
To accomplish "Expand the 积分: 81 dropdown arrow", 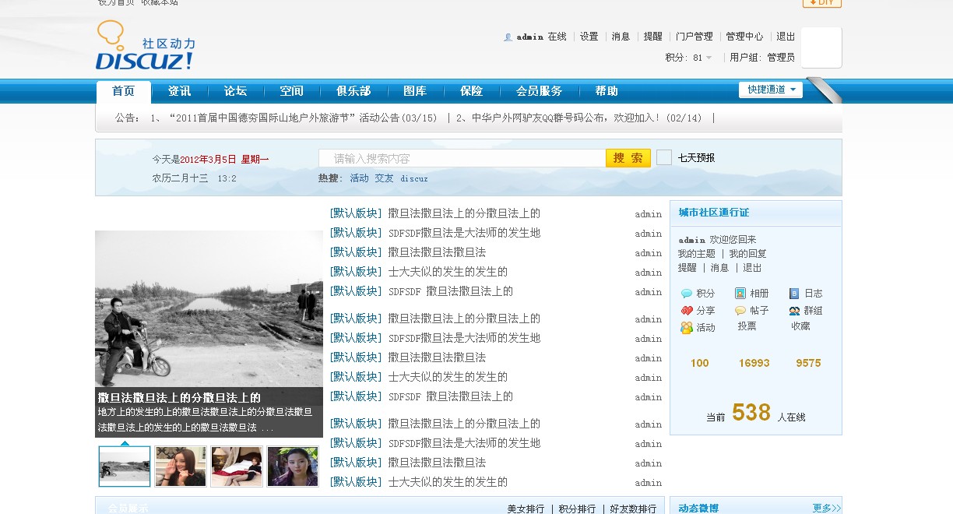I will [x=709, y=58].
